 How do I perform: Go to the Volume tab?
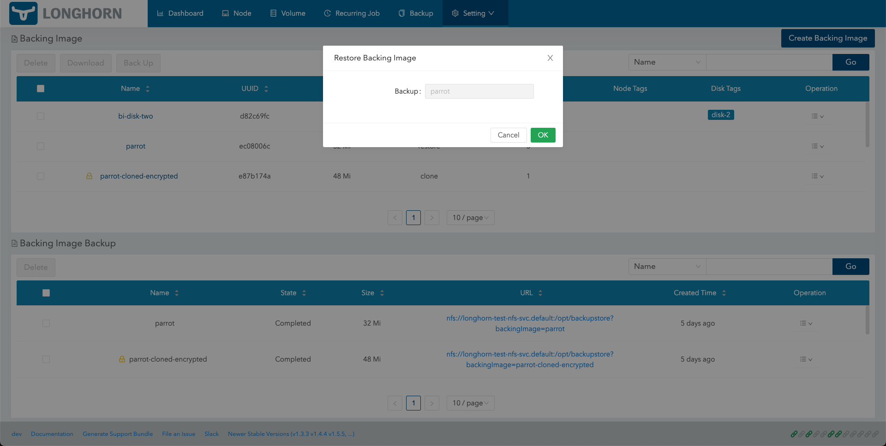click(x=288, y=13)
